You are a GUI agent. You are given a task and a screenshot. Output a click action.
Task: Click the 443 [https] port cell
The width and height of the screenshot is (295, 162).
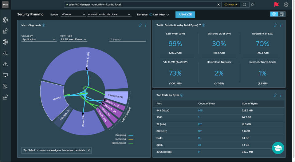(163, 111)
